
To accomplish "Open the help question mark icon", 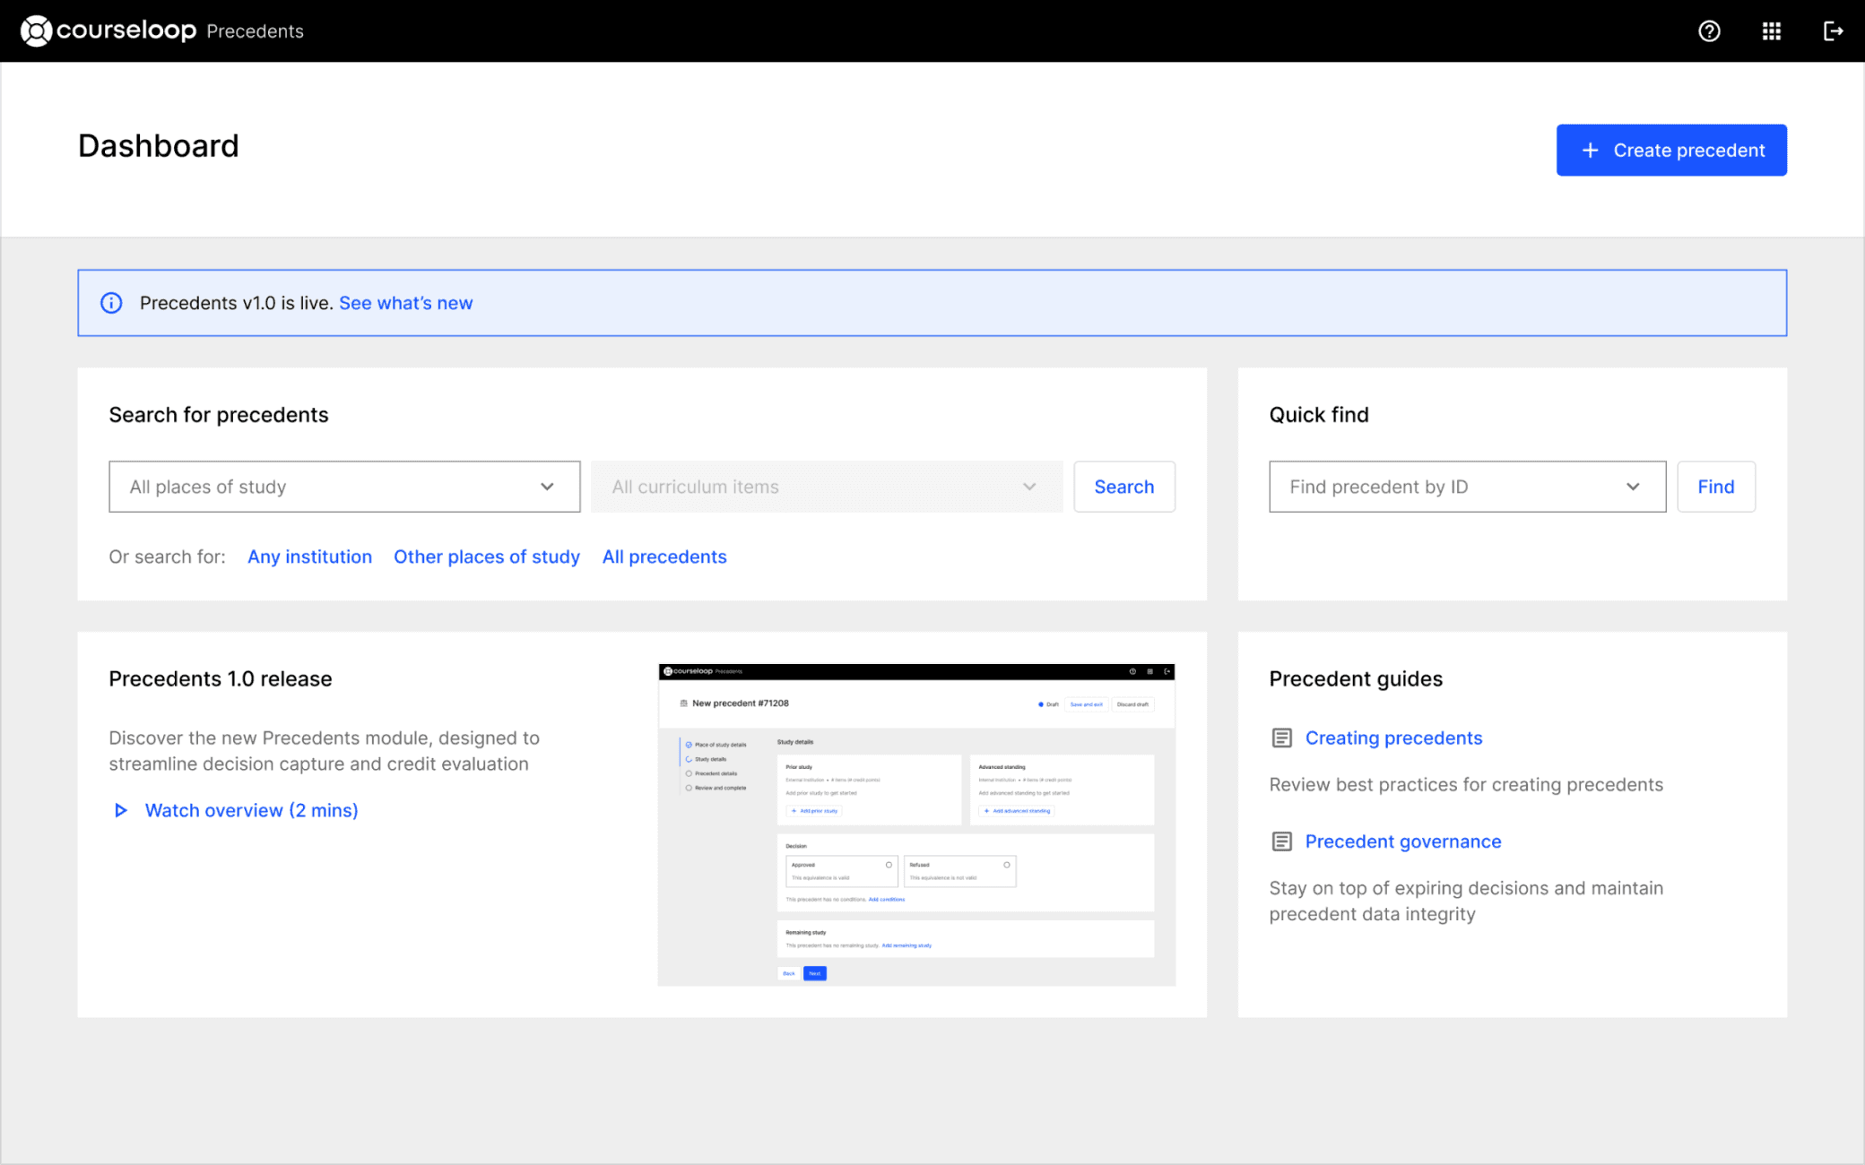I will point(1709,31).
